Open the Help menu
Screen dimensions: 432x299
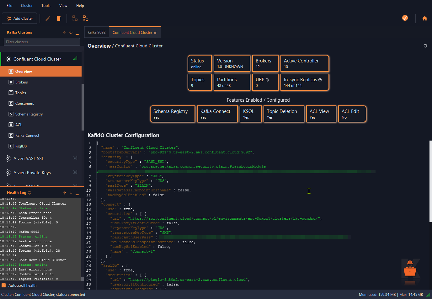[80, 6]
